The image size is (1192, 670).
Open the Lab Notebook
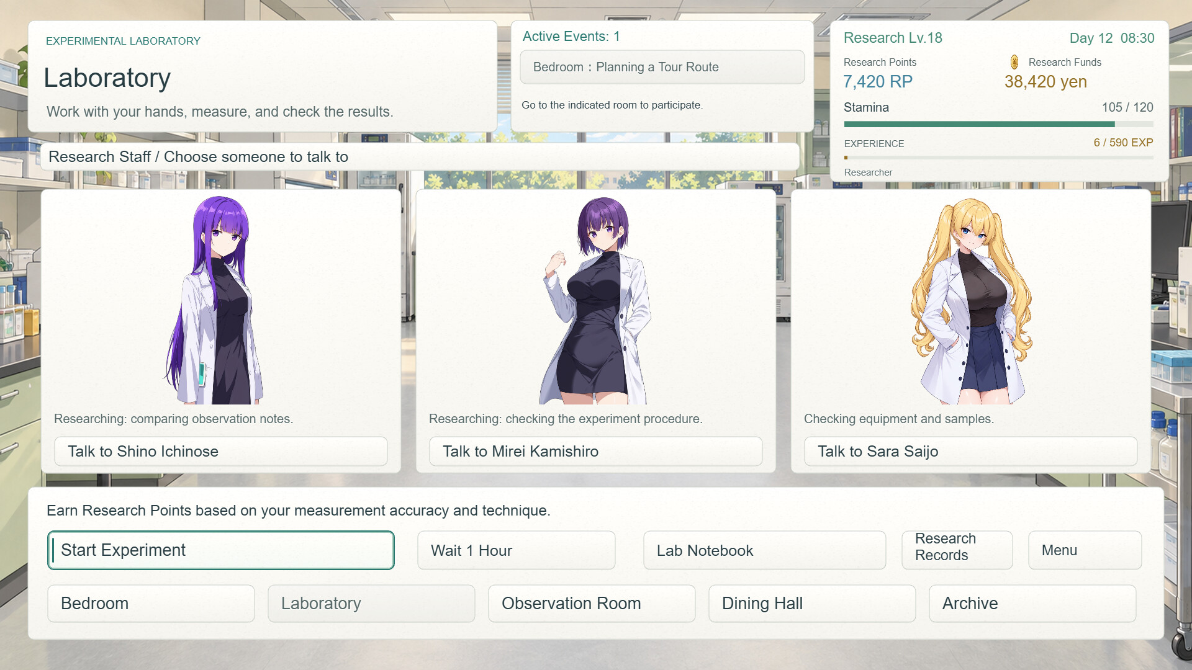pyautogui.click(x=765, y=550)
